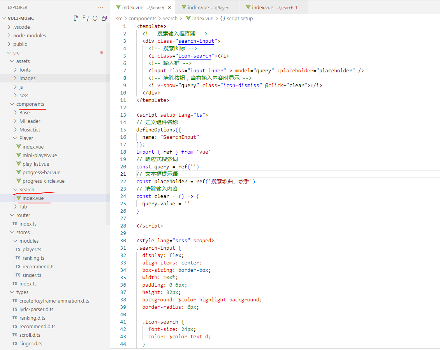Viewport: 440px width, 350px height.
Task: Click the icon-search class link on line 5
Action: click(195, 56)
